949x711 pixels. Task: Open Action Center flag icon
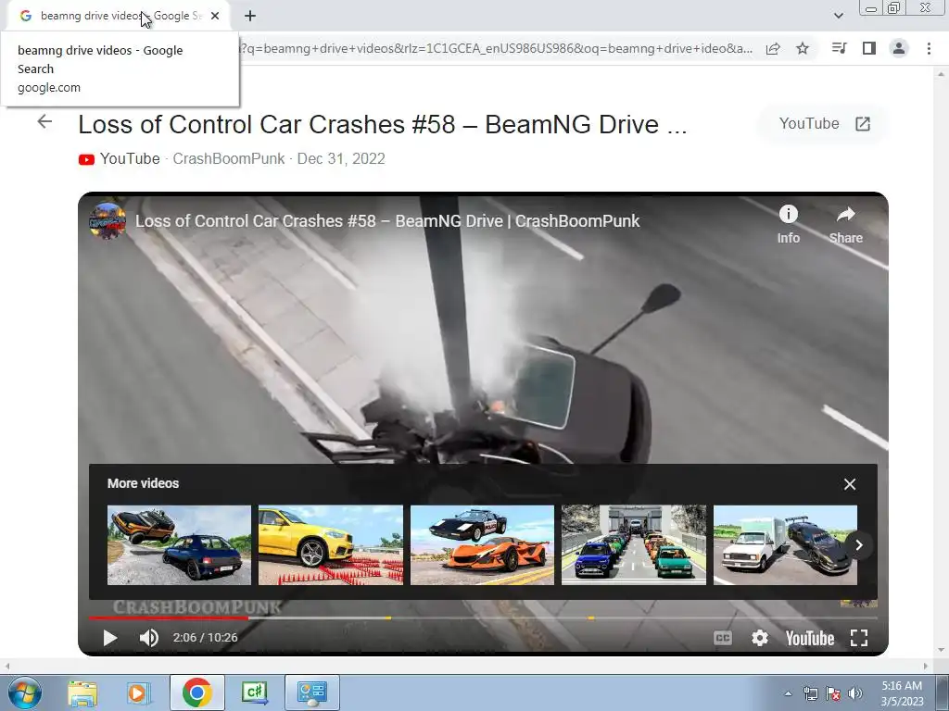(x=833, y=694)
